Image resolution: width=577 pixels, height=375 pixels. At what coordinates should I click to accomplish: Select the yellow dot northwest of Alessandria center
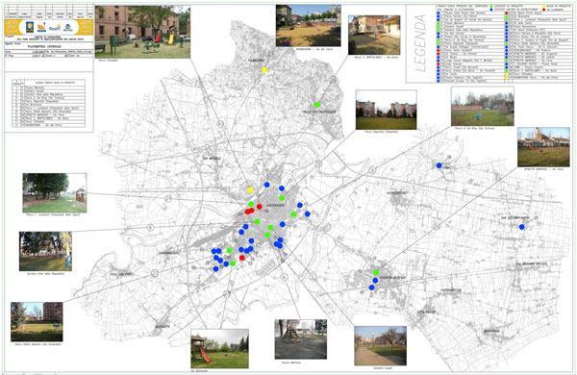point(251,189)
